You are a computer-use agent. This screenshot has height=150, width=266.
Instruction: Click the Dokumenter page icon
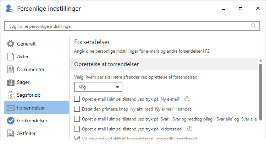[x=11, y=70]
